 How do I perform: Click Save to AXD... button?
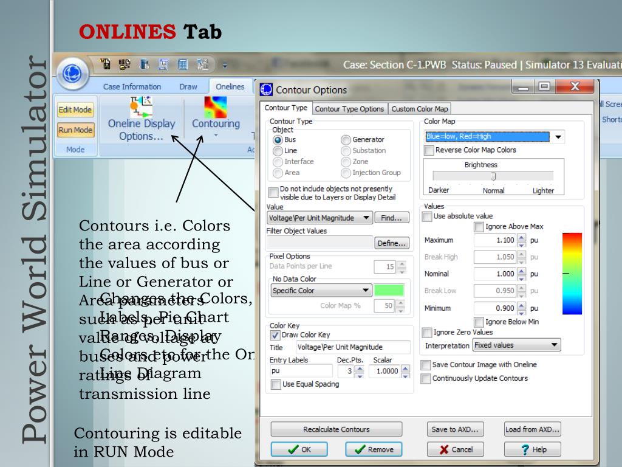pyautogui.click(x=456, y=429)
